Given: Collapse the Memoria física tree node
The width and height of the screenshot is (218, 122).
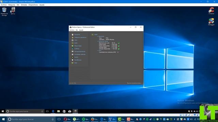Looking at the screenshot, I should 98,41.
